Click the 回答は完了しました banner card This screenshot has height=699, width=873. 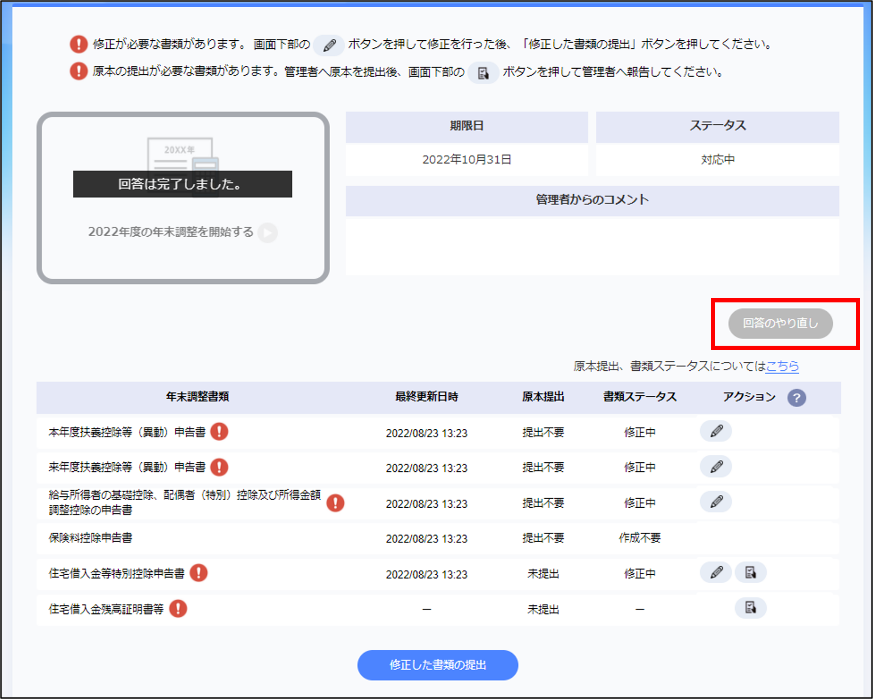click(182, 184)
